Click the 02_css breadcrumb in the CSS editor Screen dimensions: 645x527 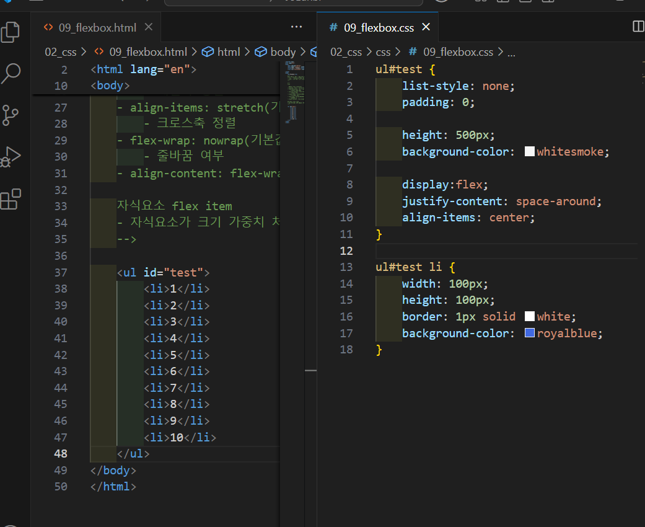346,52
